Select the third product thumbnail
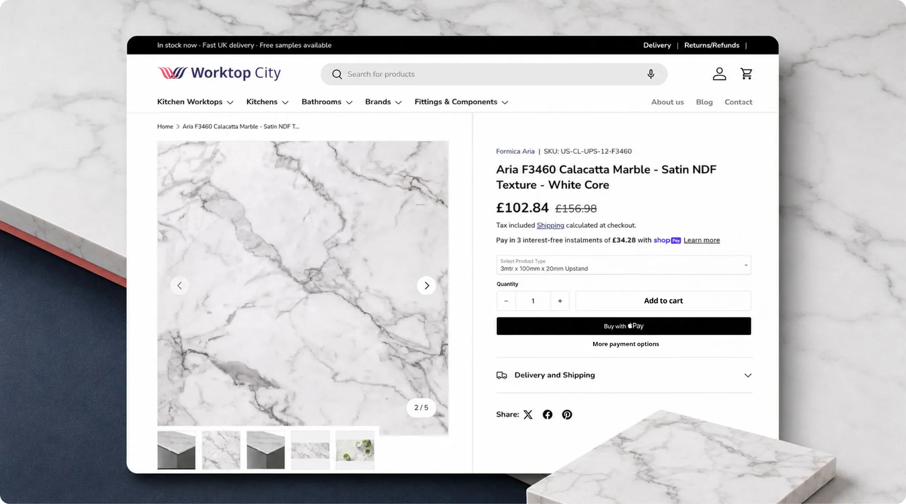906x504 pixels. click(266, 450)
